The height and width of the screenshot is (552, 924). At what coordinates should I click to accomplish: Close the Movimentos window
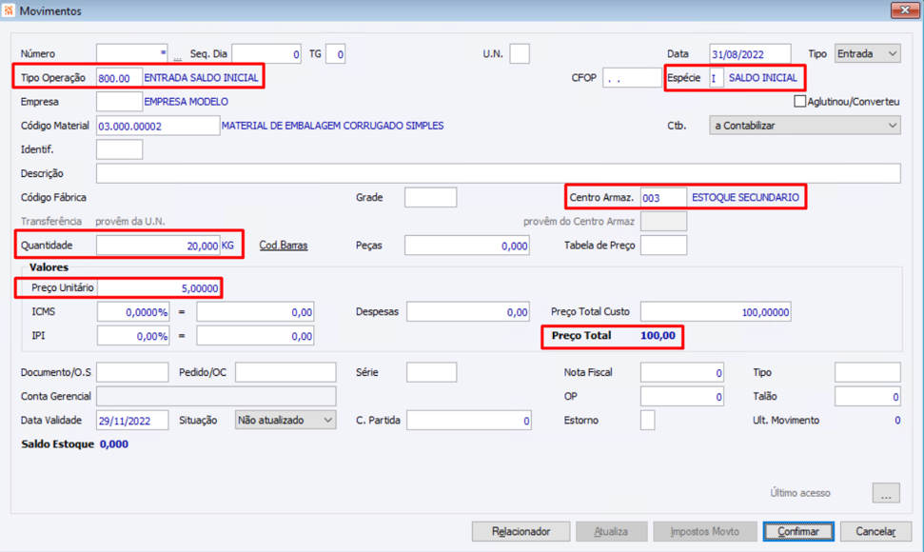pyautogui.click(x=905, y=10)
